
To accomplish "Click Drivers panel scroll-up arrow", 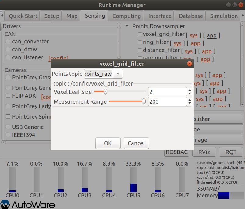I will click(119, 25).
